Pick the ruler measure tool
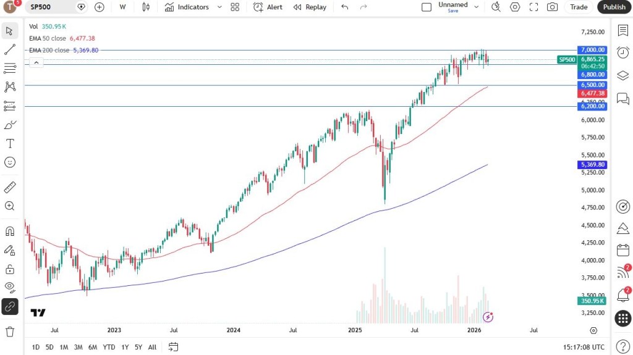The width and height of the screenshot is (633, 355). point(10,187)
